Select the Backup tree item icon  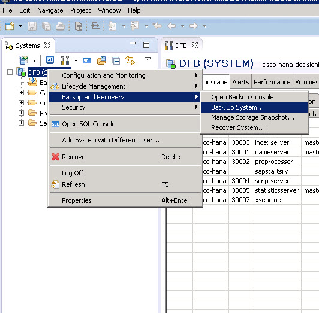(32, 82)
